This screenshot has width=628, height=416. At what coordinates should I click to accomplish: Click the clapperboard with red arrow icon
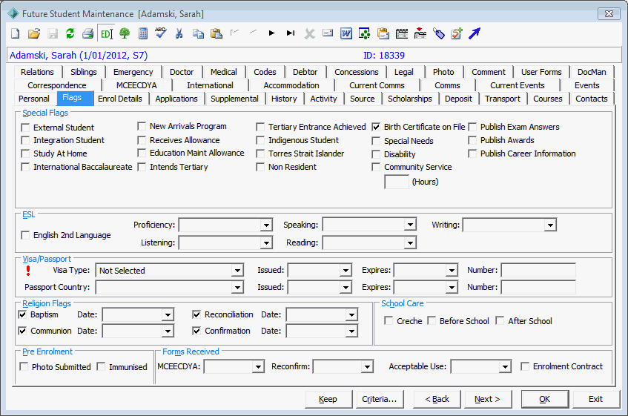[x=420, y=33]
